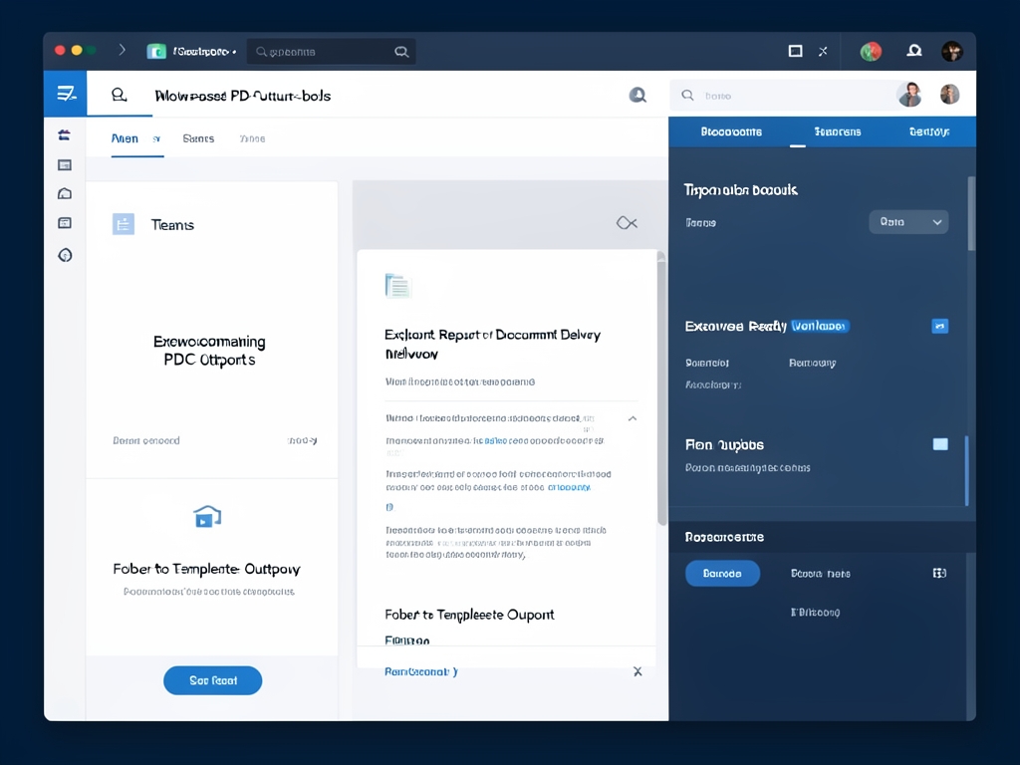Open the middle tab in dark right panel

tap(837, 131)
